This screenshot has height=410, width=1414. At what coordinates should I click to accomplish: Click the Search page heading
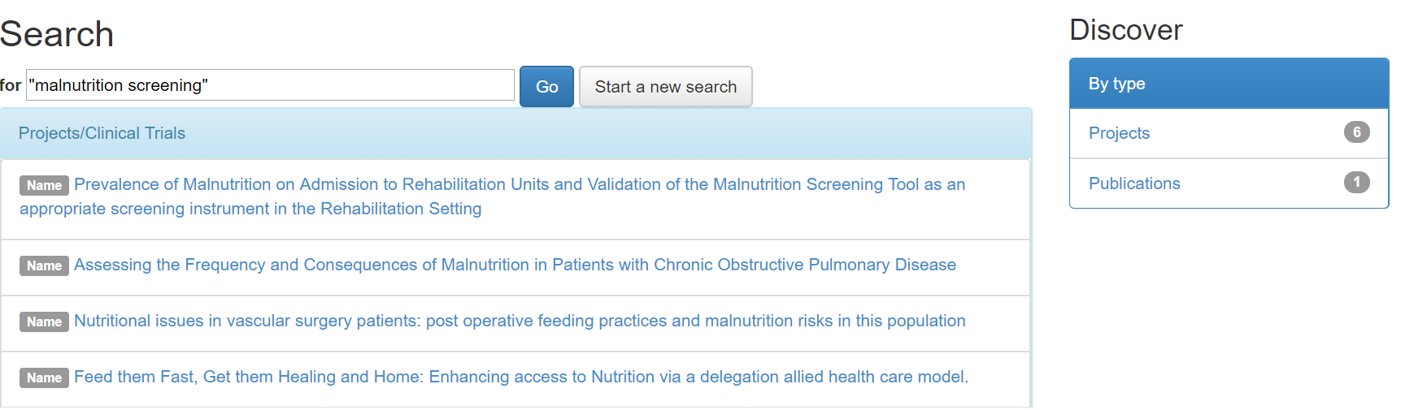[x=57, y=35]
